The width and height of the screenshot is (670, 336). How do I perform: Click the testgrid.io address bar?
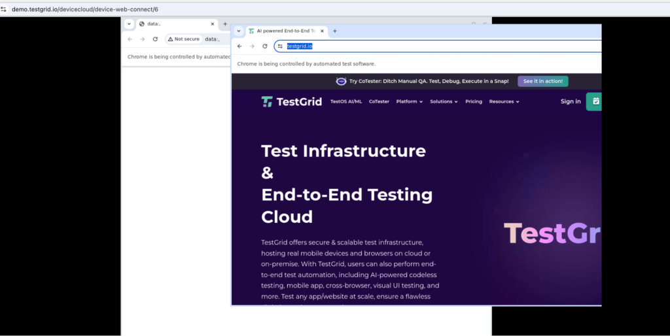point(425,46)
